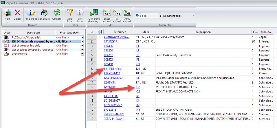The image size is (277, 128).
Task: Open reference link 3SB3214-0AA41
Action: coord(114,119)
